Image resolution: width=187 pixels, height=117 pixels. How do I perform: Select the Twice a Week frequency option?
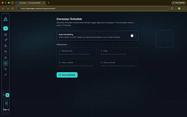118,64
